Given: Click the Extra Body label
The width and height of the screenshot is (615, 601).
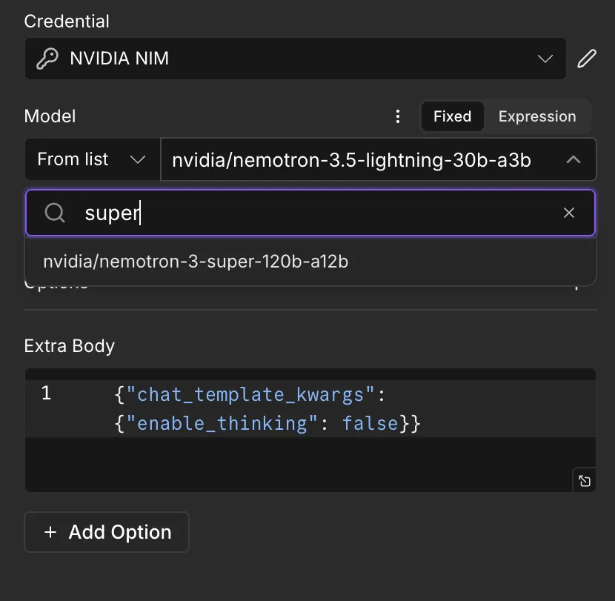Looking at the screenshot, I should coord(70,346).
